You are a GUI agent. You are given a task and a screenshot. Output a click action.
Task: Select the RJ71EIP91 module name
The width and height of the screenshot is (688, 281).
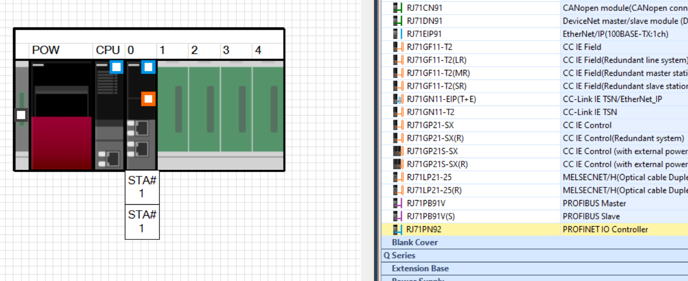pos(424,34)
